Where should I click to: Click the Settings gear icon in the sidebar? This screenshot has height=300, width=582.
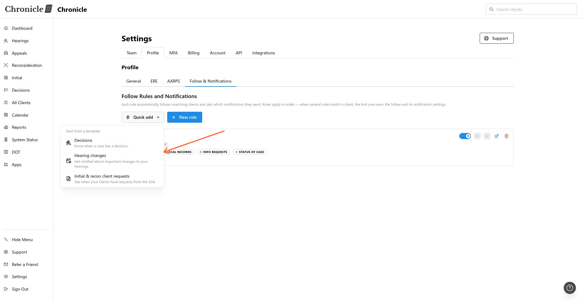(x=6, y=277)
